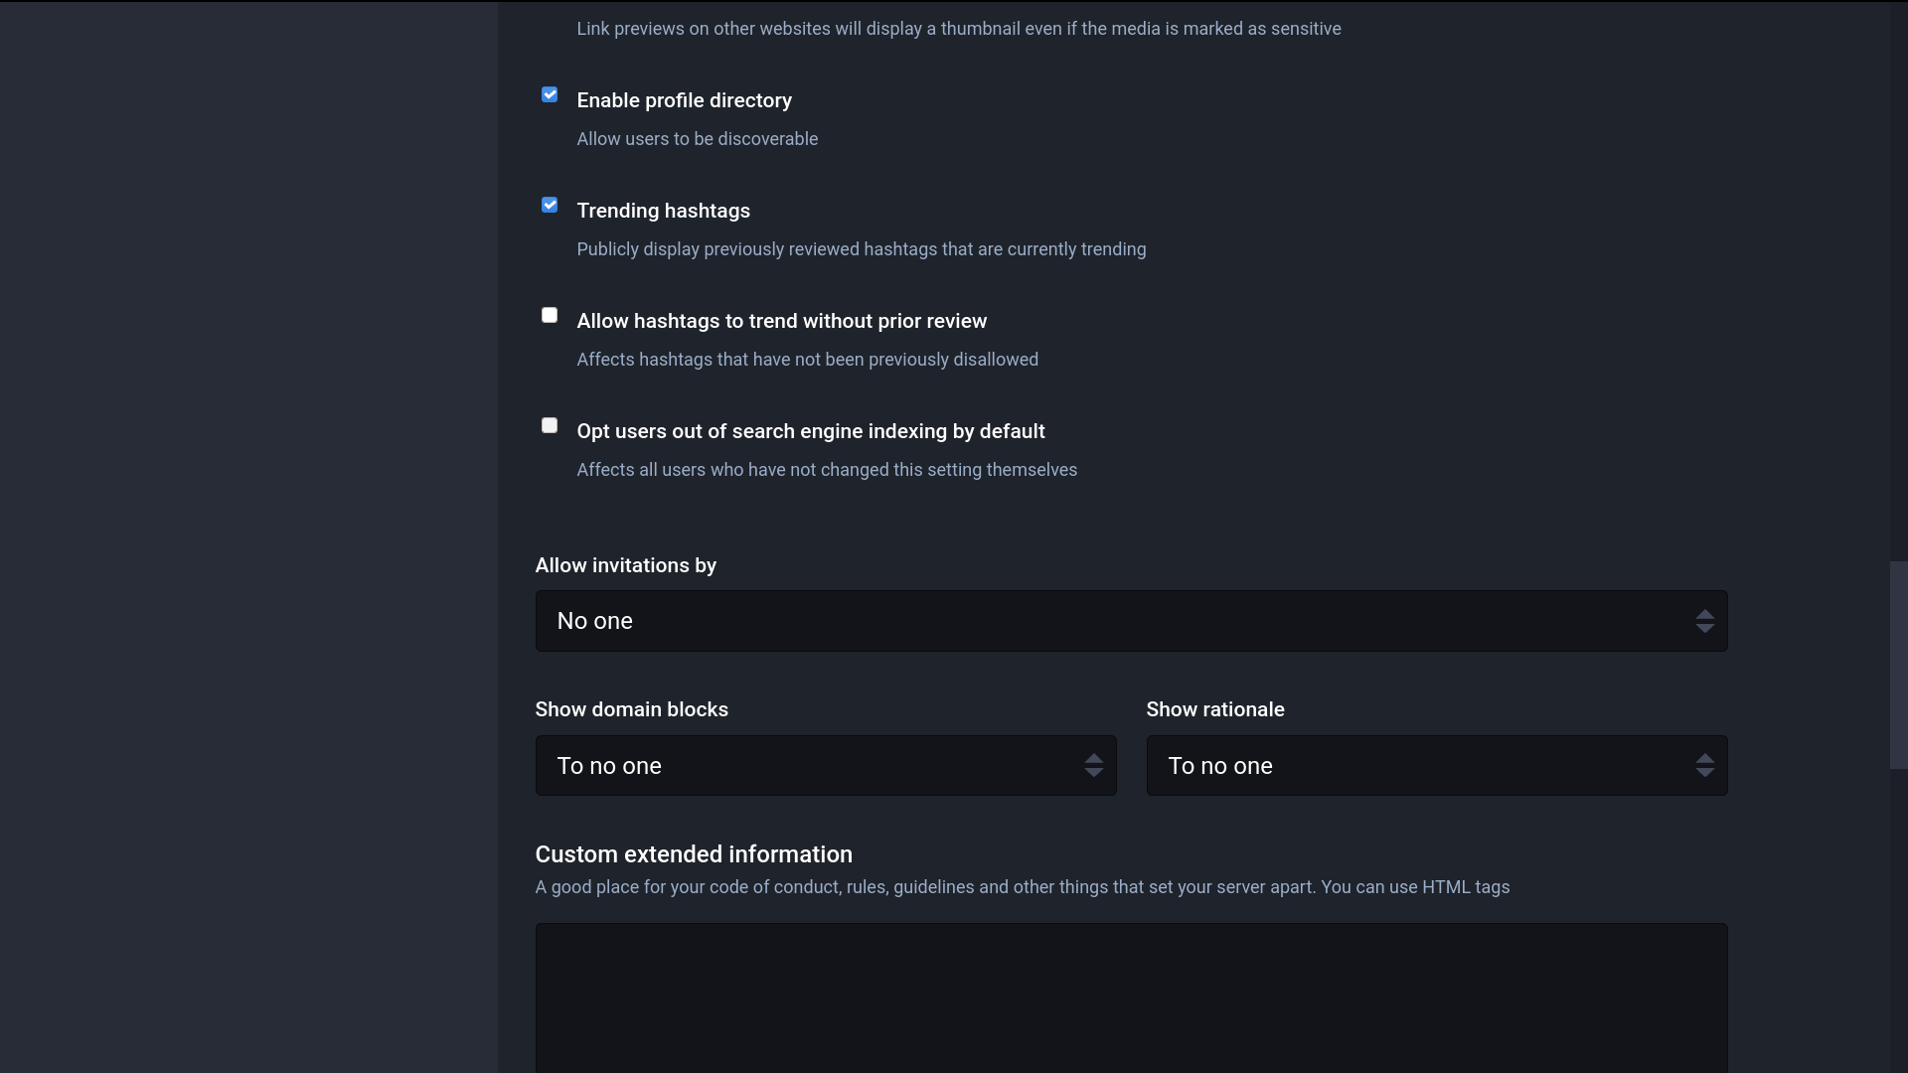Click Allow hashtags to trend label

781,321
